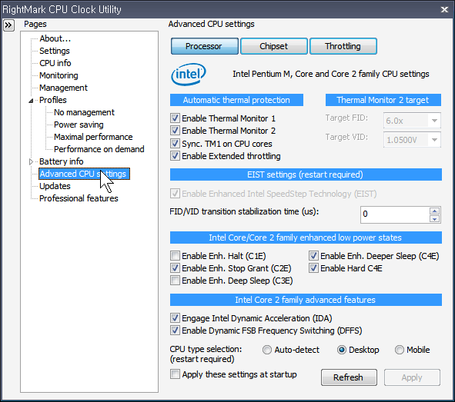Screen dimensions: 455x402
Task: Increase FID/VID stabilization time with up arrow
Action: click(434, 211)
